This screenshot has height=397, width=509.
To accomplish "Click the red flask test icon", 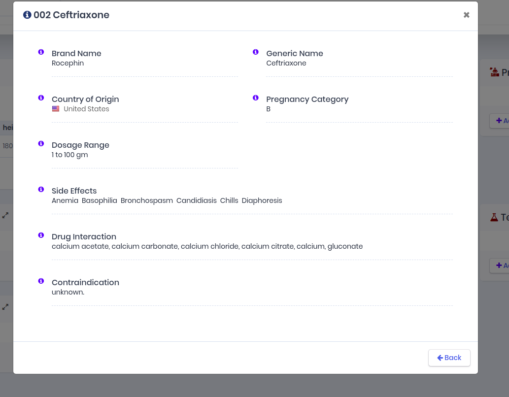I will [x=494, y=217].
